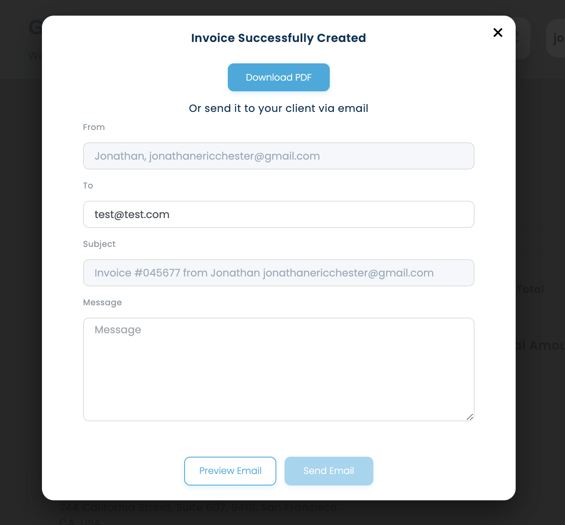Image resolution: width=565 pixels, height=525 pixels.
Task: Click the Message box resize handle
Action: [470, 417]
